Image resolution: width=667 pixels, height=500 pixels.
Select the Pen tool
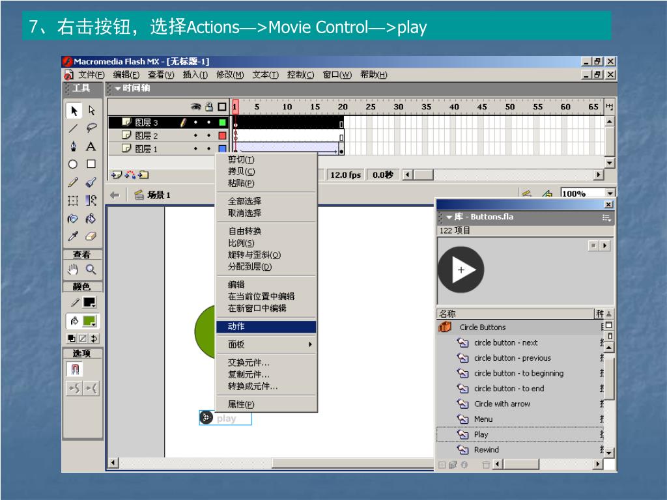click(x=74, y=146)
